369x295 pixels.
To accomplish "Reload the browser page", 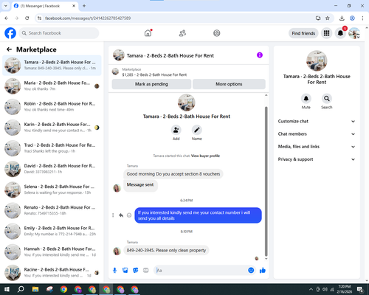I will coord(27,18).
